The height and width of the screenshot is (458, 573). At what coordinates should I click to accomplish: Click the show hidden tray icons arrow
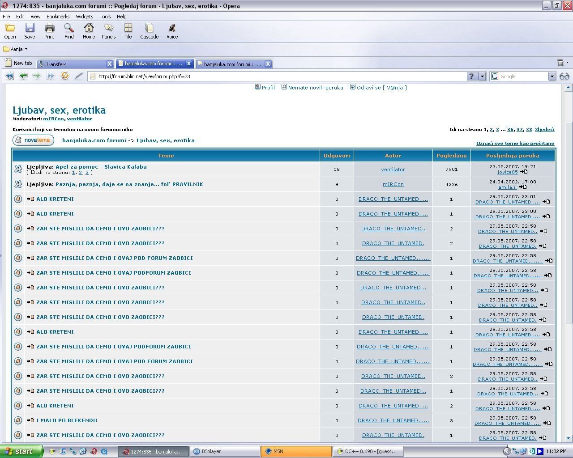point(506,451)
